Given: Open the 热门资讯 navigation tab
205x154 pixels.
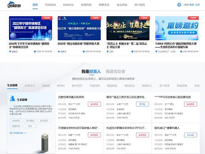Looking at the screenshot, I should [140, 5].
